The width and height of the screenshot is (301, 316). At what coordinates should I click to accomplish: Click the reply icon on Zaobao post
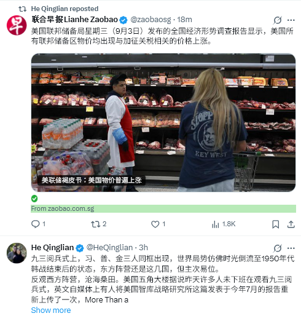[x=36, y=224]
